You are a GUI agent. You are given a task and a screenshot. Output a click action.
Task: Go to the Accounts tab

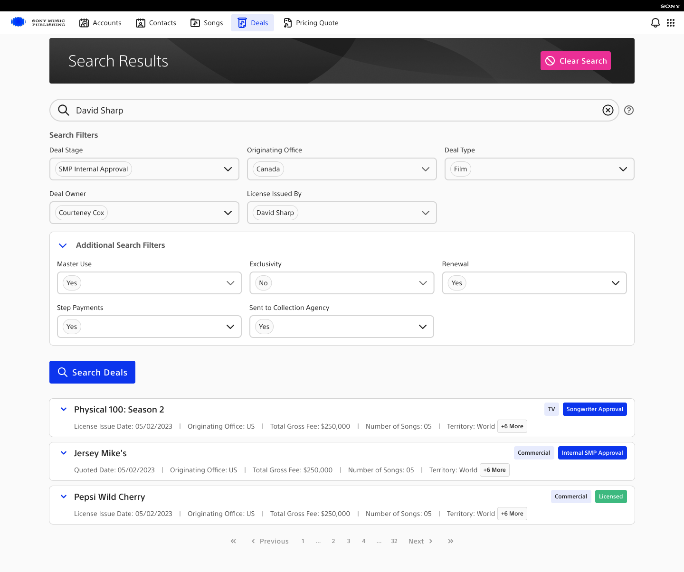tap(100, 23)
